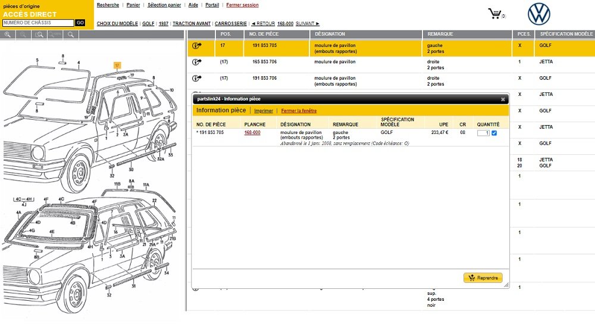
Task: Open the shopping cart icon
Action: [495, 14]
